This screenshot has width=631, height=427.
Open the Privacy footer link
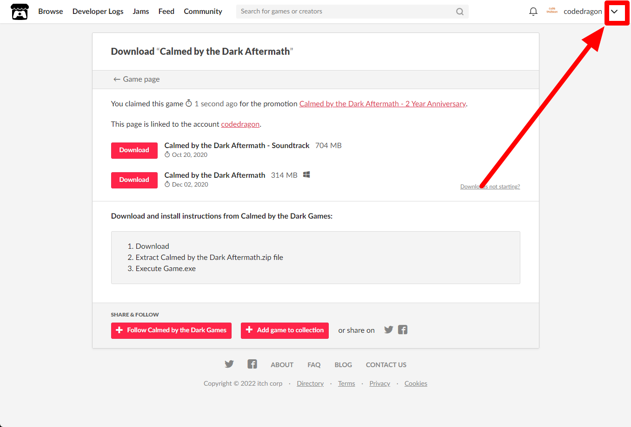(380, 383)
